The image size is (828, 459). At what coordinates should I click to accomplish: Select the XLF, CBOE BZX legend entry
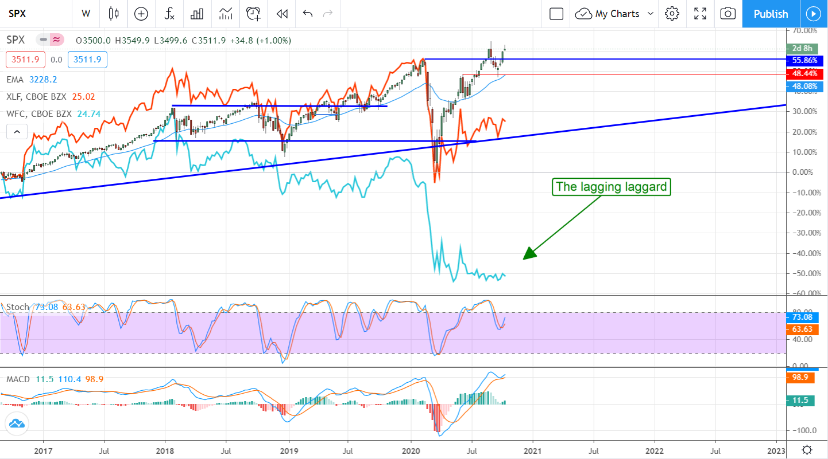(x=51, y=97)
